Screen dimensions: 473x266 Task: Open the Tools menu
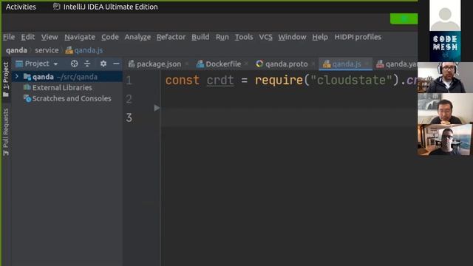(244, 37)
